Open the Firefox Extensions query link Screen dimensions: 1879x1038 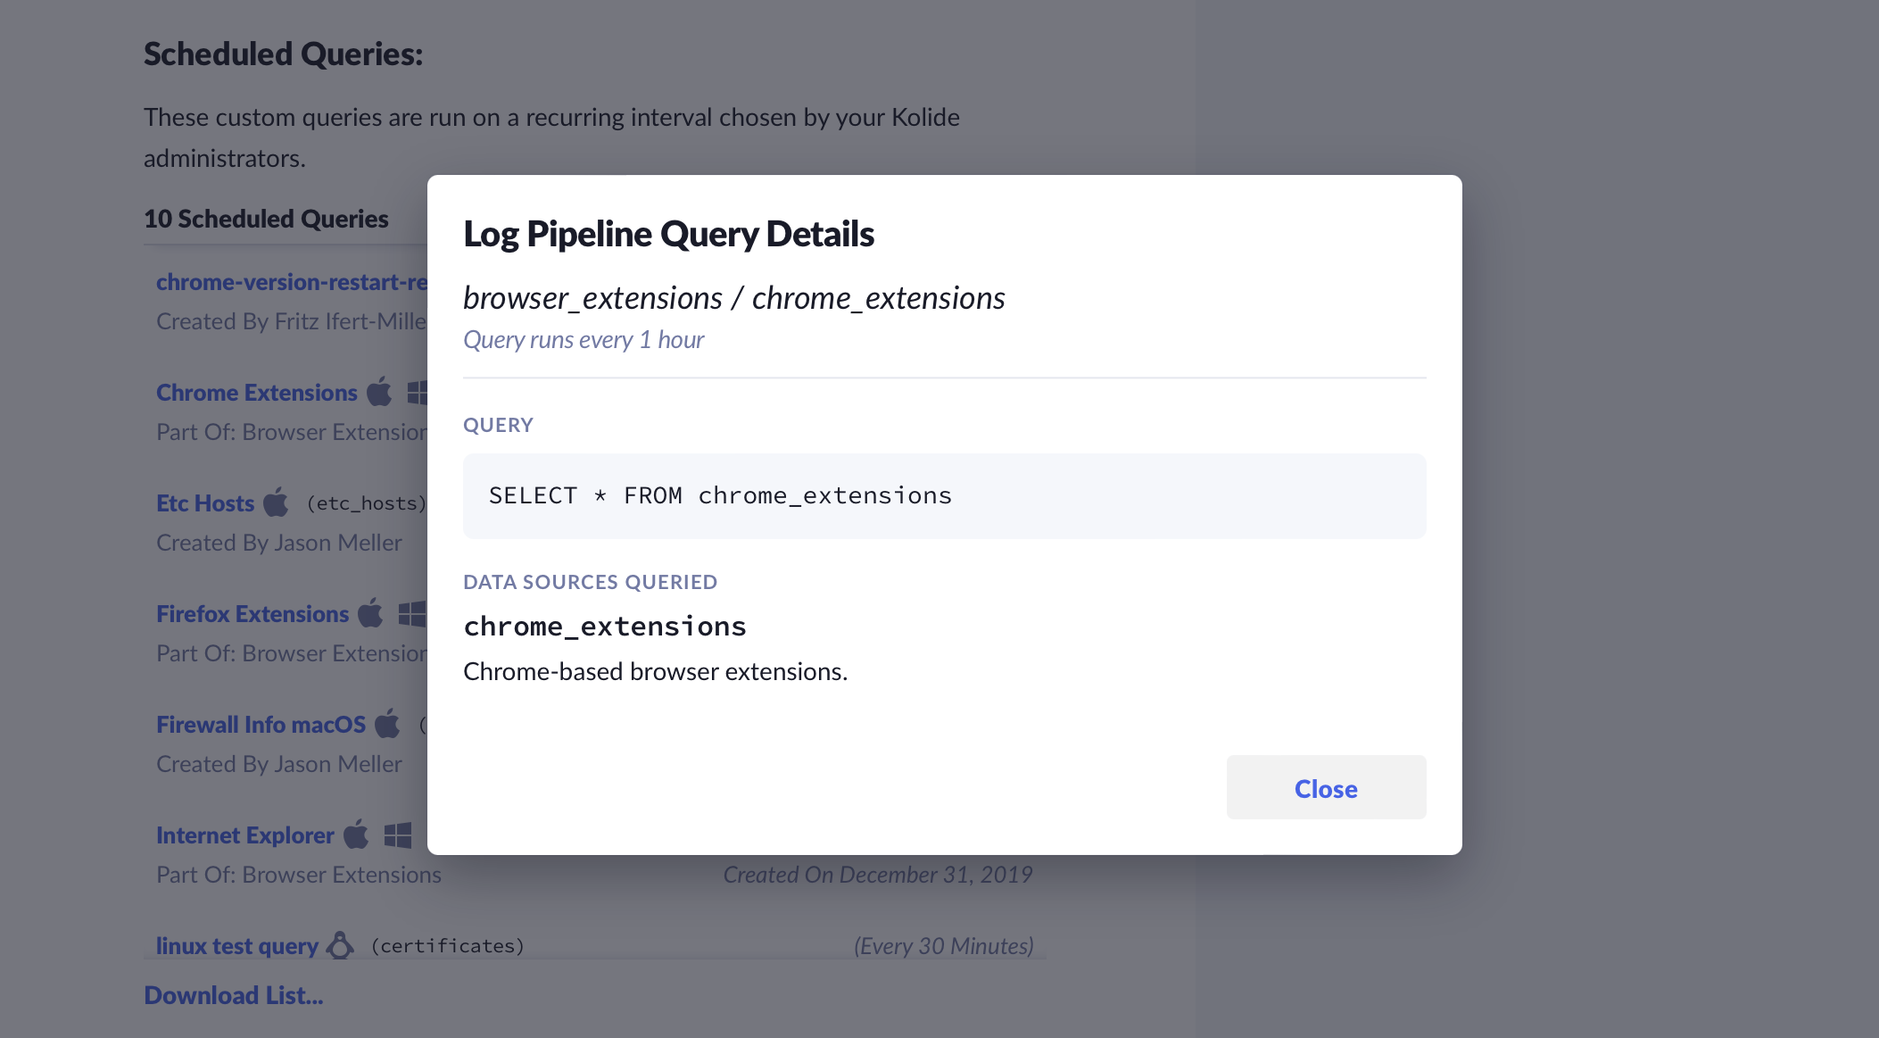(252, 614)
